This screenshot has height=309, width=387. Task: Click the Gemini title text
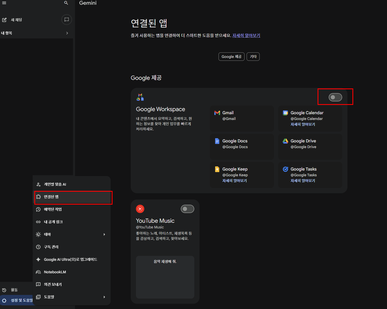pos(88,3)
